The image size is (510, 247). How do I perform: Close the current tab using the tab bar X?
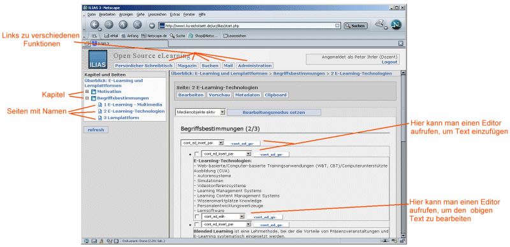pyautogui.click(x=401, y=43)
